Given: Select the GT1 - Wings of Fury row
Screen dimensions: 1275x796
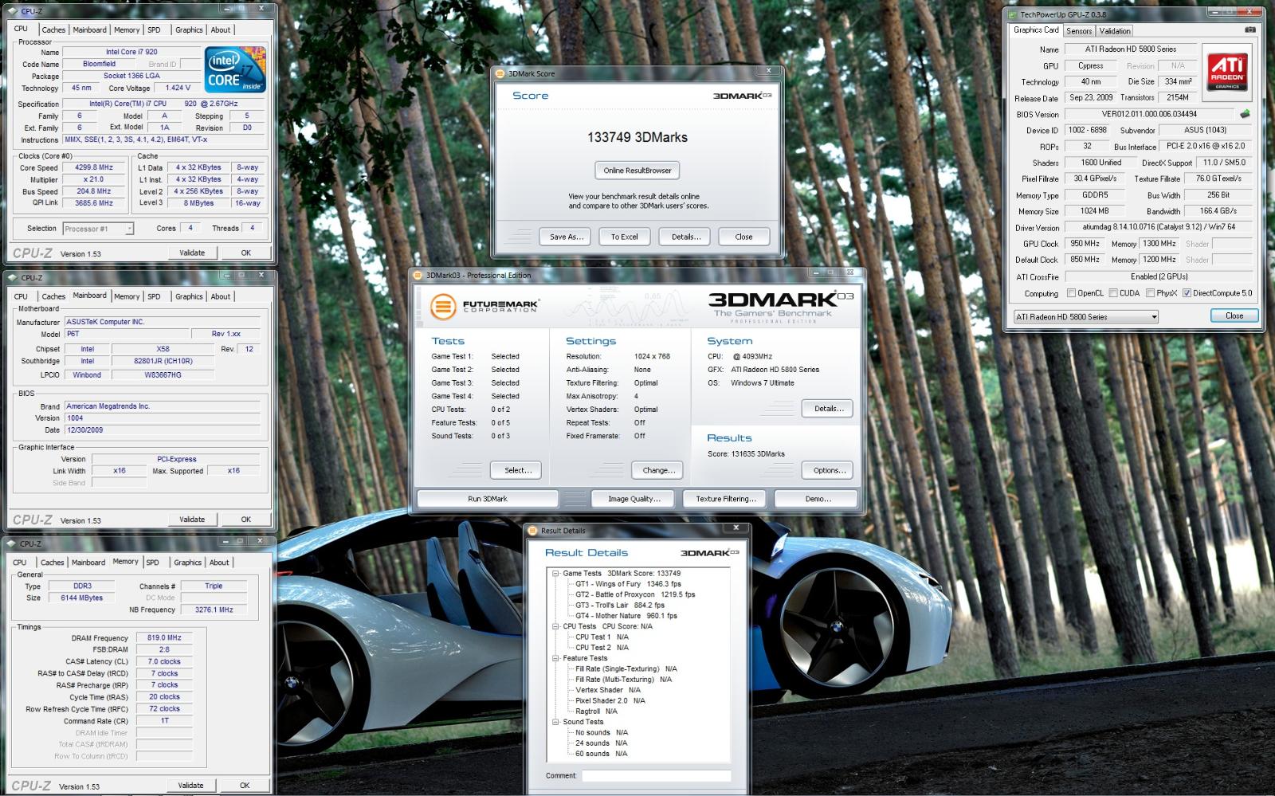Looking at the screenshot, I should tap(628, 584).
